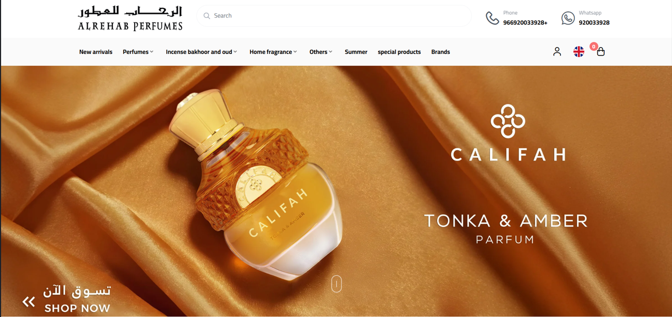Viewport: 672px width, 317px height.
Task: Click the magnifier search icon
Action: point(207,16)
